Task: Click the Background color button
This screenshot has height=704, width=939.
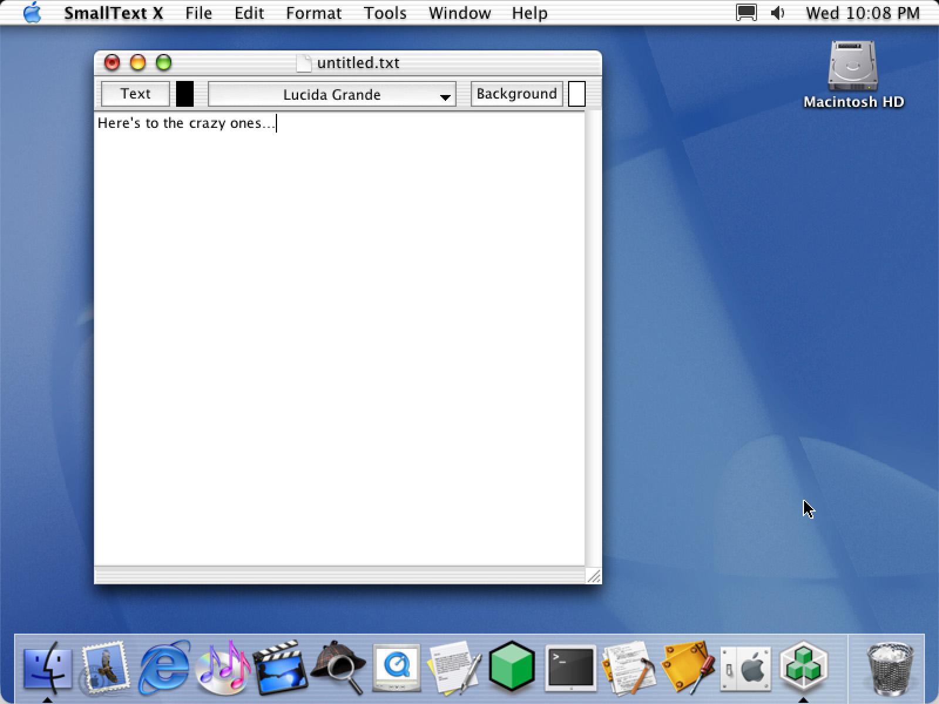Action: coord(516,94)
